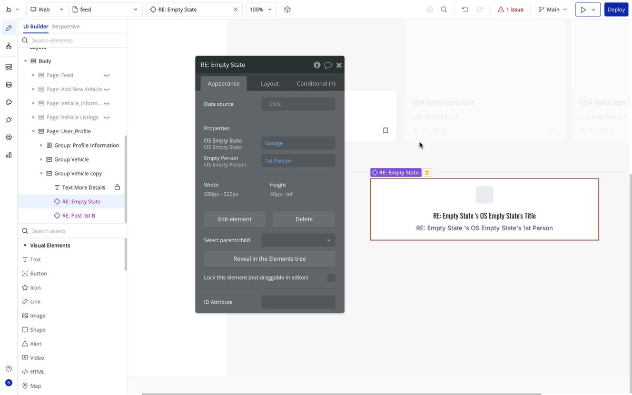Click Reveal in the Elements tree
This screenshot has height=395, width=632.
(270, 259)
